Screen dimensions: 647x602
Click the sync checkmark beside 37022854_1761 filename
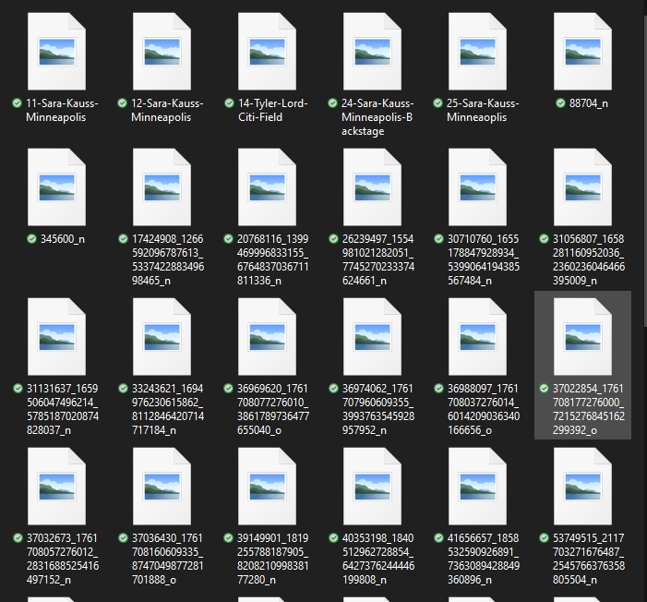(544, 388)
